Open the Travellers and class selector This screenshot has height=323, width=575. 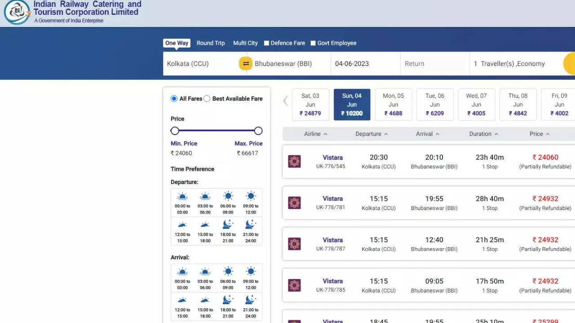[x=514, y=64]
